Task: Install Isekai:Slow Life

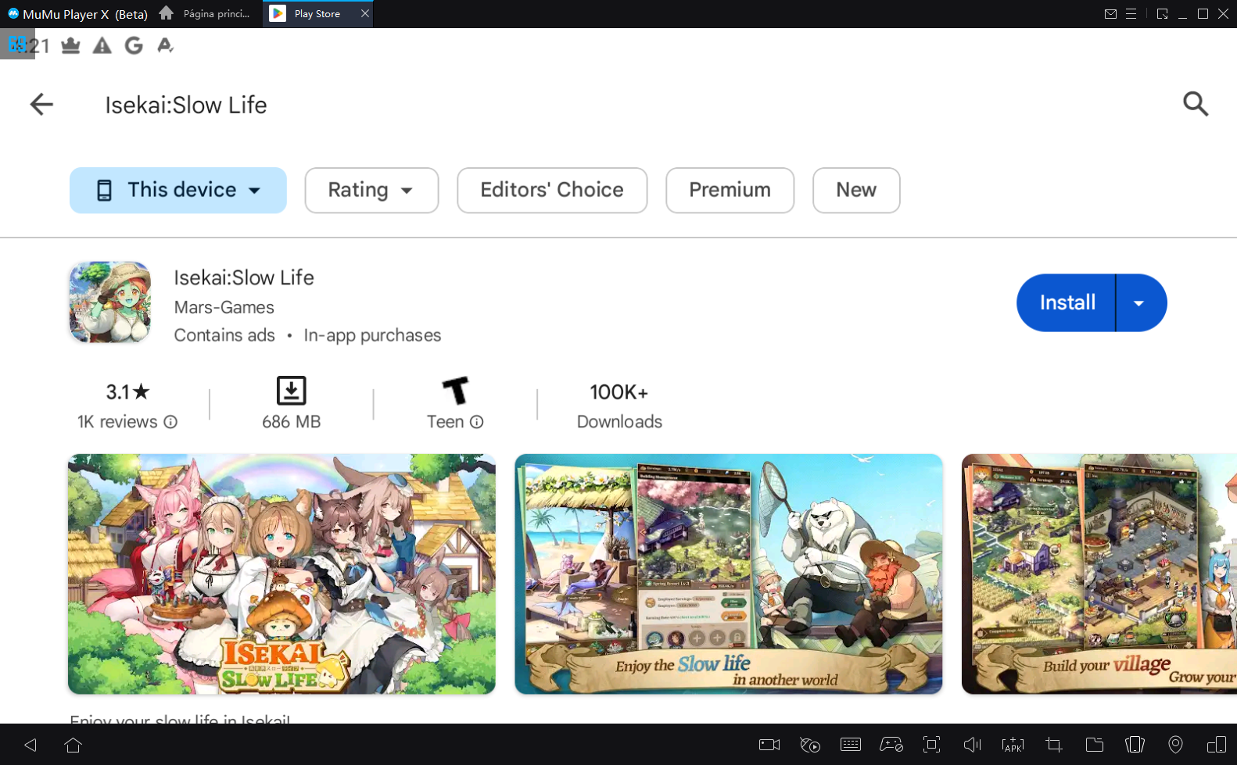Action: pyautogui.click(x=1067, y=303)
